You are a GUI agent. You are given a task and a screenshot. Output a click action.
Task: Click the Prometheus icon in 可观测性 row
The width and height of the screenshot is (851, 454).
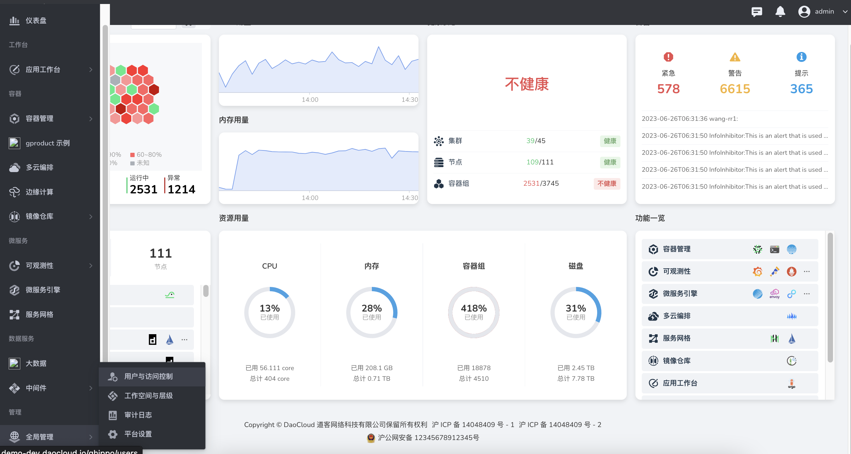point(791,272)
